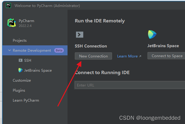Open the SSH item under Remote Development
Screen dimensions: 185x124
tap(28, 60)
